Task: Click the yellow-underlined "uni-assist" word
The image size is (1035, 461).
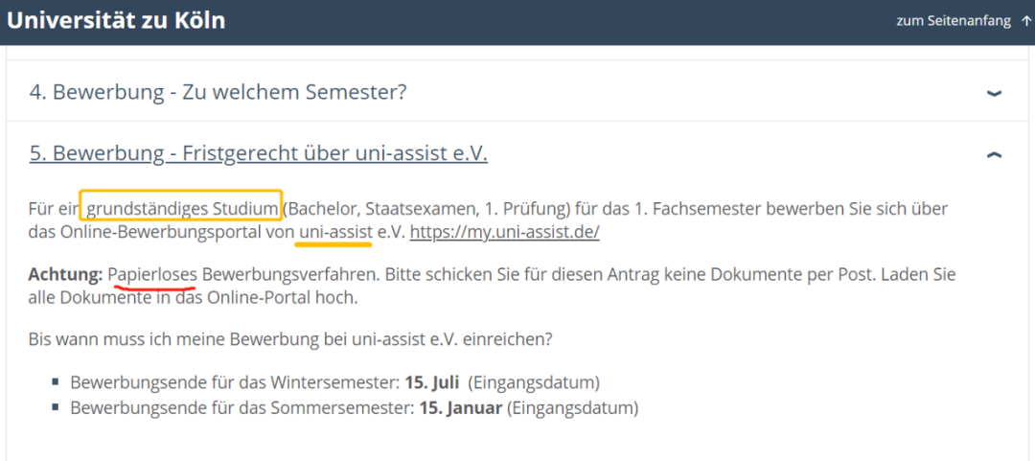Action: (334, 232)
